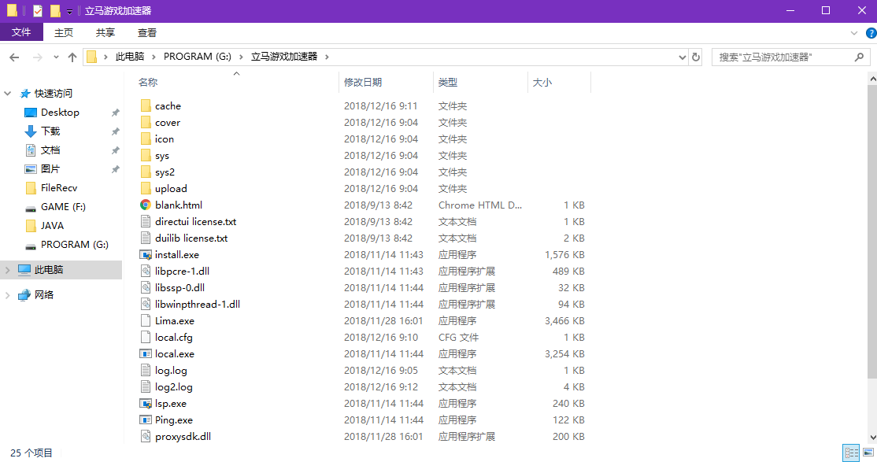
Task: Click the duilib license.txt file icon
Action: tap(146, 238)
